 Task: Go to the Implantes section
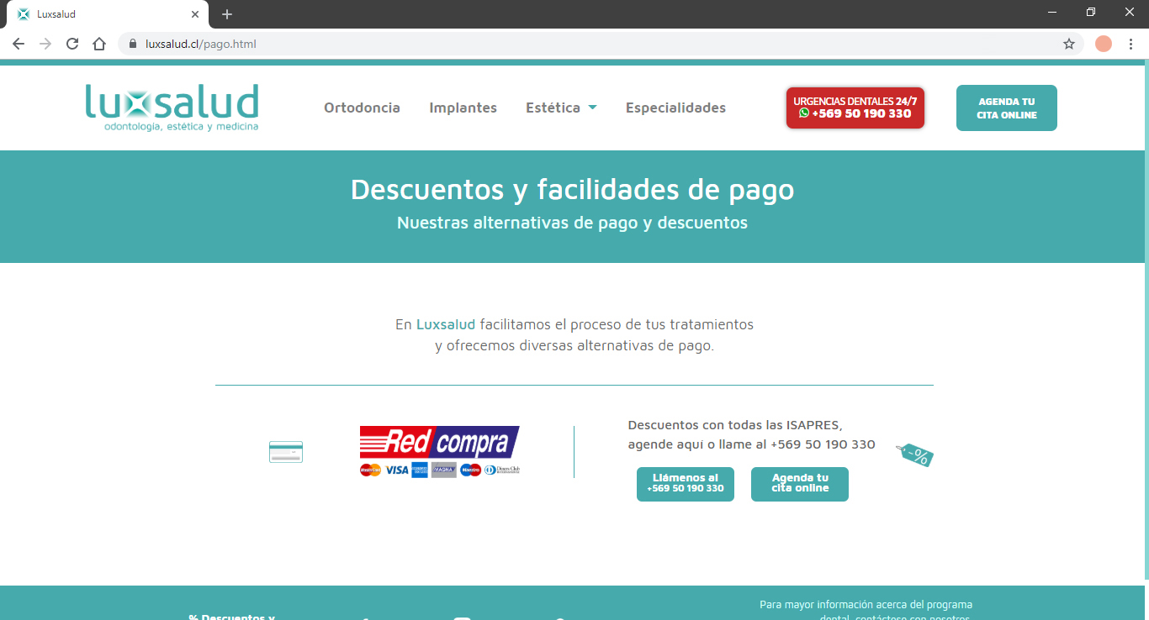pyautogui.click(x=463, y=108)
